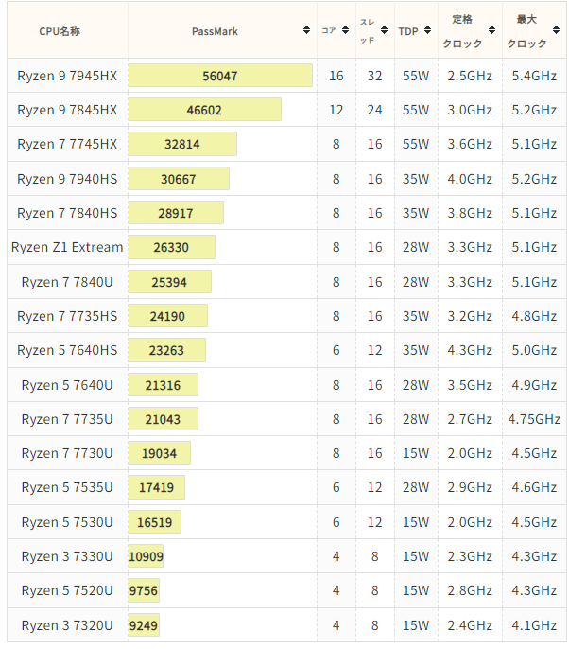Select the Ryzen 9 7945HX name cell
Screen dimensions: 569x649
67,76
